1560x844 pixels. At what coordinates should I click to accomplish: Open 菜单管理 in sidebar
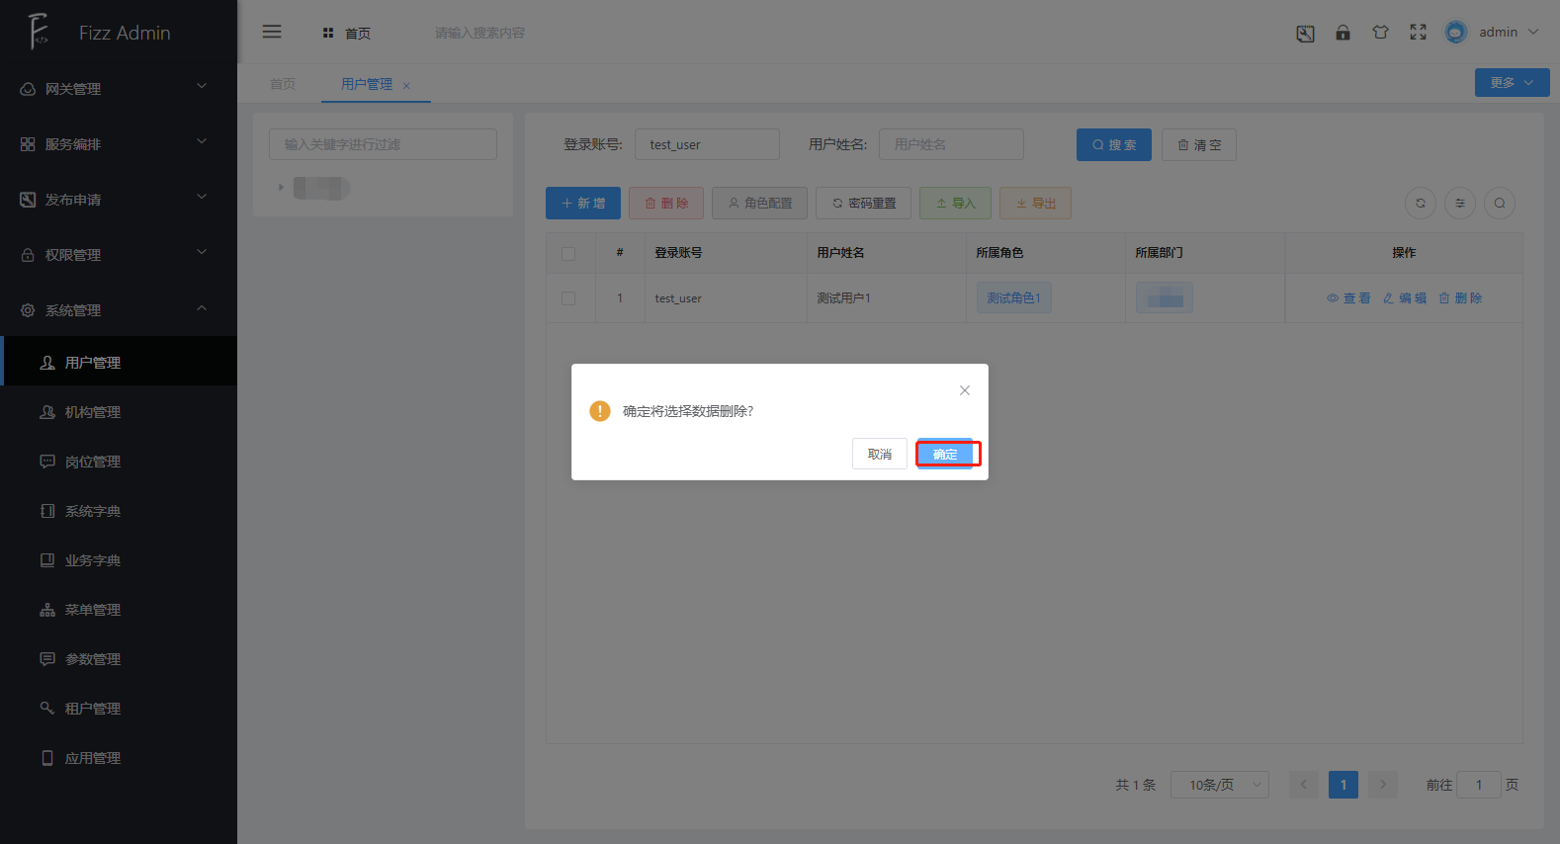coord(119,610)
